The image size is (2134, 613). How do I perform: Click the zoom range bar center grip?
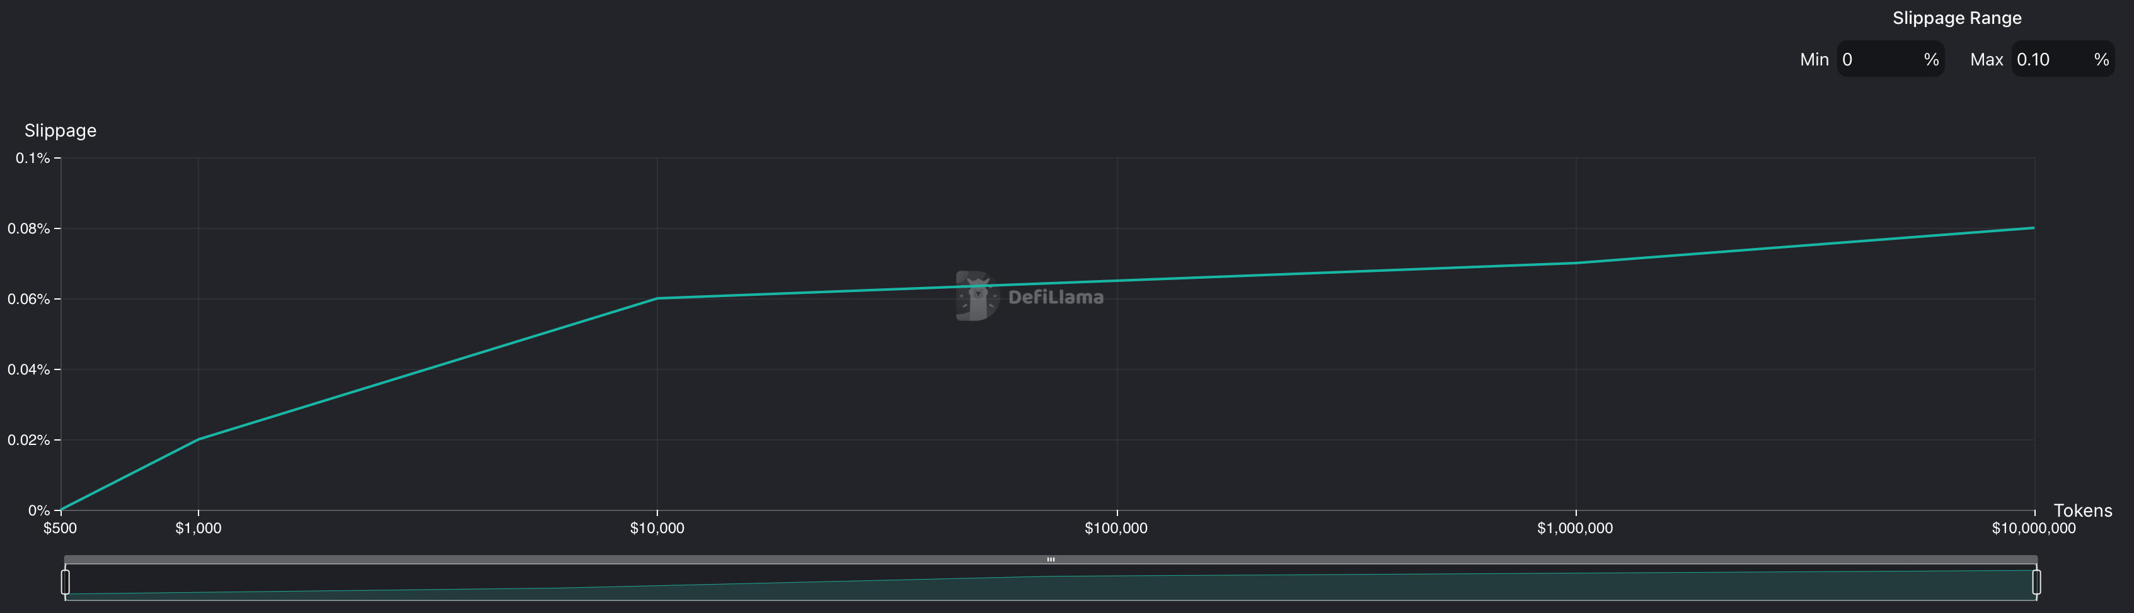(1051, 560)
